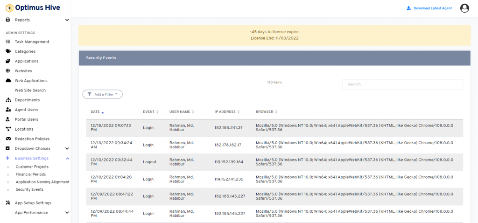The height and width of the screenshot is (223, 478).
Task: Open Web Site Search in sidebar
Action: pos(30,91)
